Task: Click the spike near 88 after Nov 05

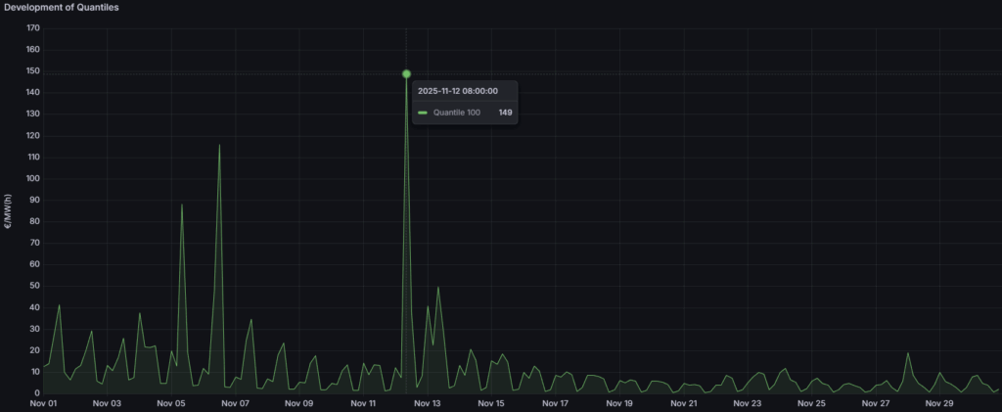Action: pyautogui.click(x=182, y=206)
